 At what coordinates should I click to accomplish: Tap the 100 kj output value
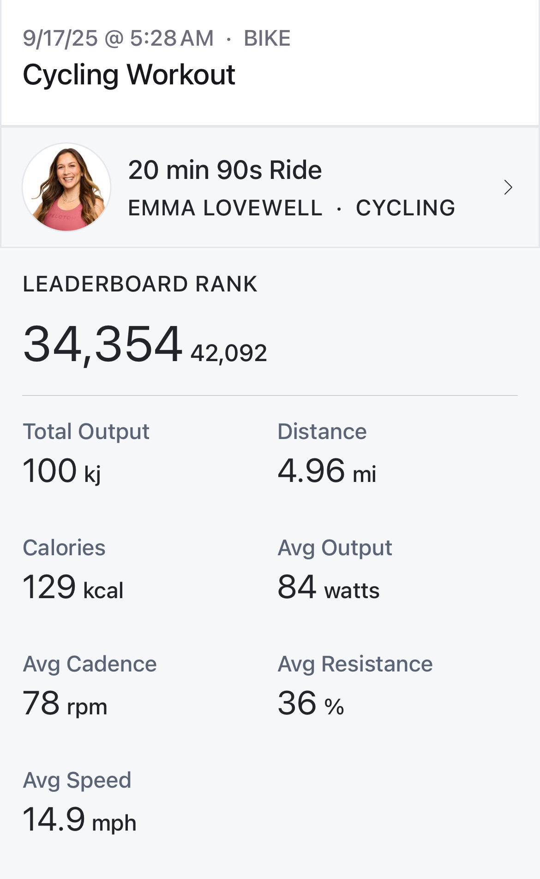point(62,471)
